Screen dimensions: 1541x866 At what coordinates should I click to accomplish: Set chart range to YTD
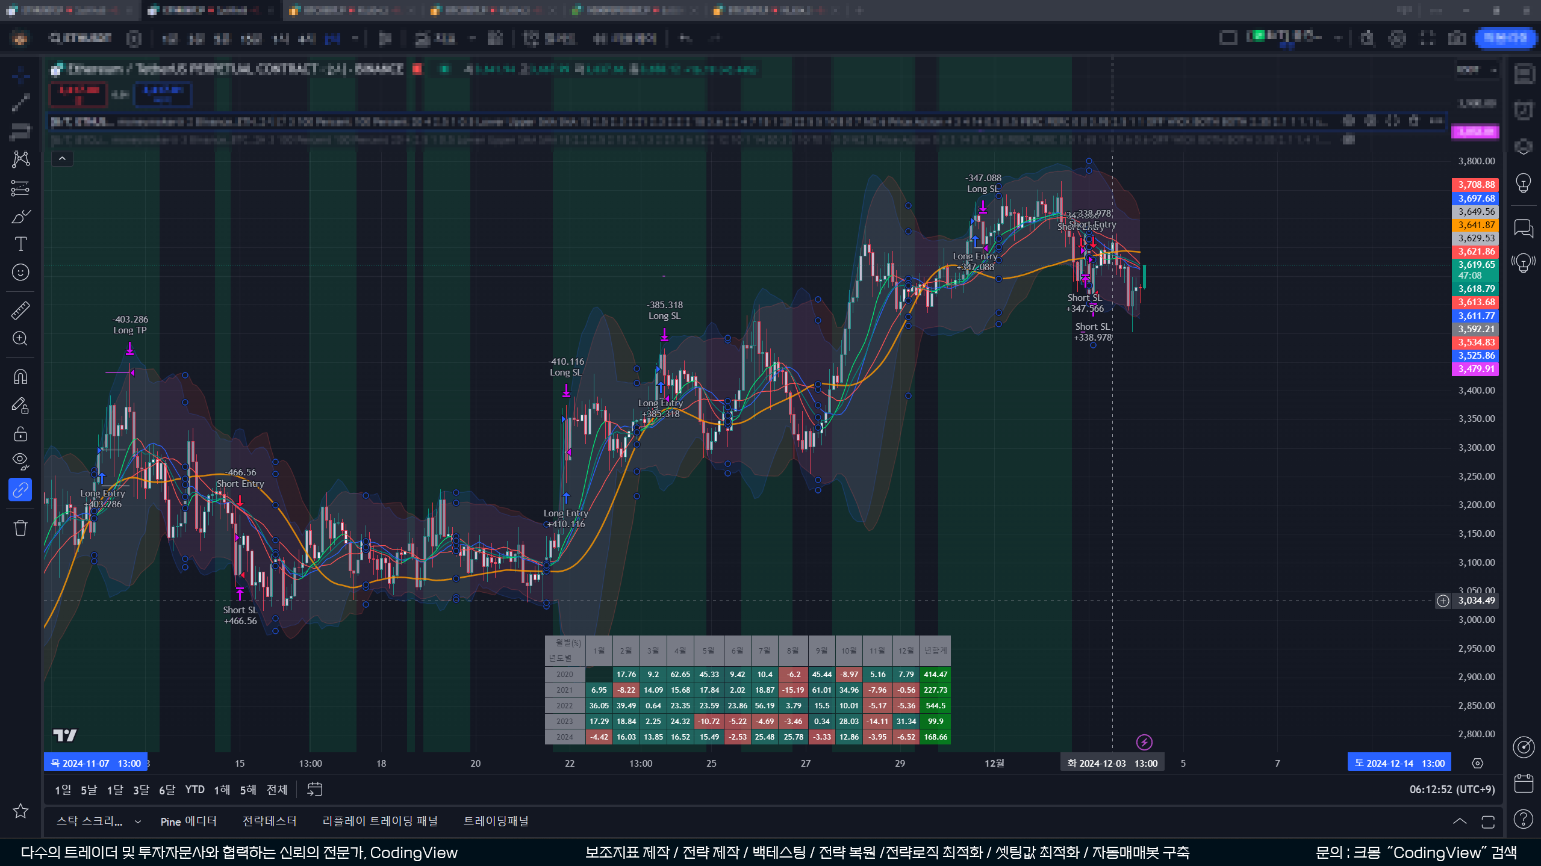pyautogui.click(x=195, y=790)
